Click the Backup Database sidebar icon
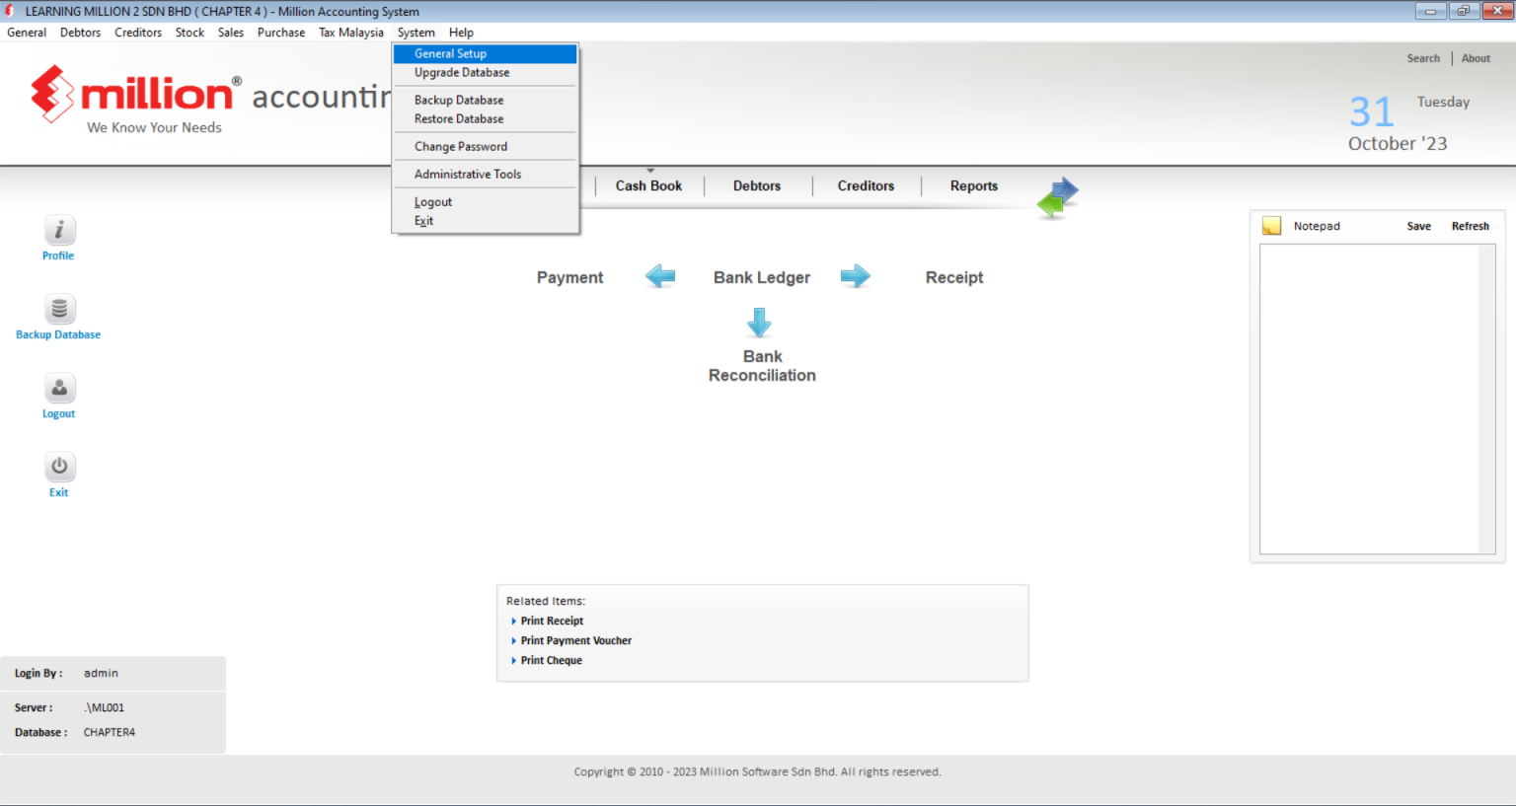 [x=59, y=309]
